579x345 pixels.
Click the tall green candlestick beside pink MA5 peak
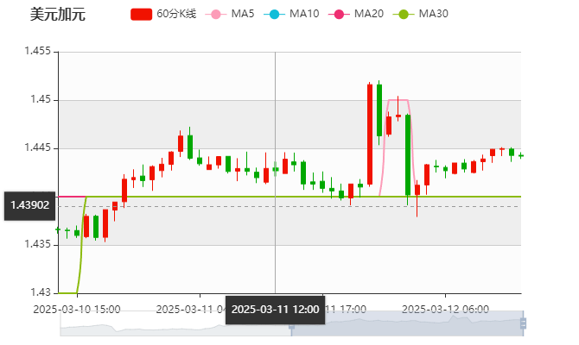408,154
